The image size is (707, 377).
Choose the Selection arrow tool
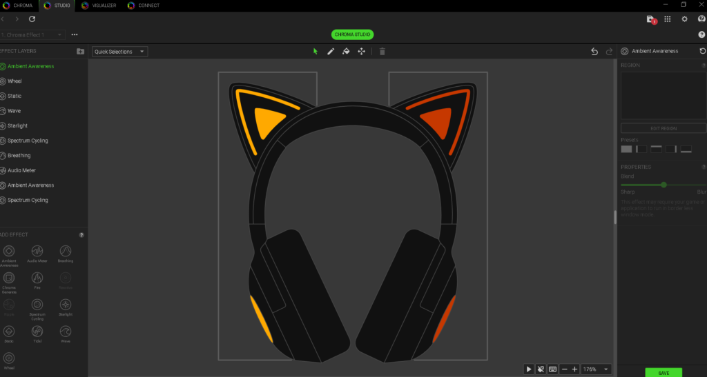pyautogui.click(x=315, y=51)
